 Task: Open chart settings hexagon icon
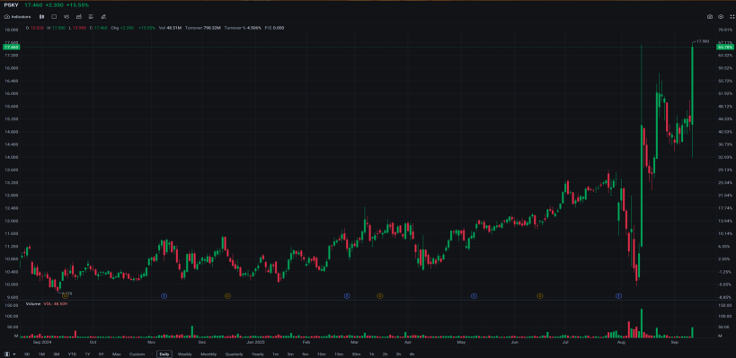[x=721, y=16]
